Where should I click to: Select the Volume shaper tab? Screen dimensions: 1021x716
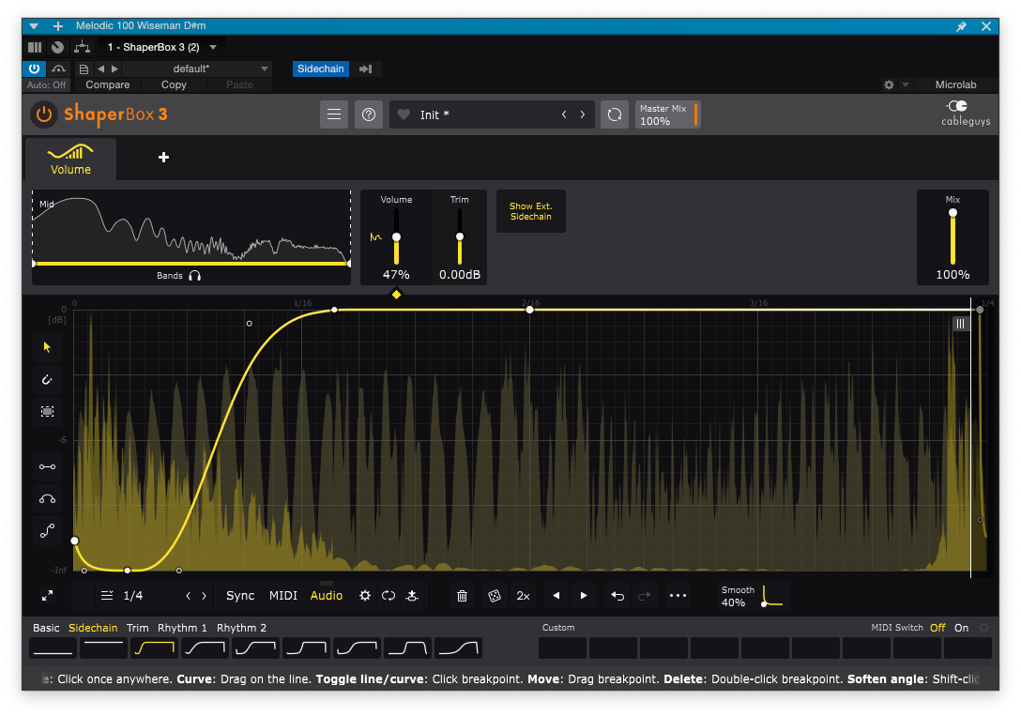pyautogui.click(x=71, y=159)
